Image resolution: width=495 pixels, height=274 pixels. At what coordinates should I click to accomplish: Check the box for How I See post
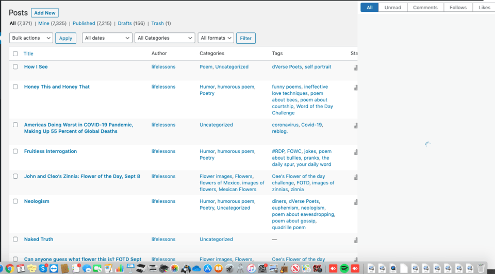[15, 67]
